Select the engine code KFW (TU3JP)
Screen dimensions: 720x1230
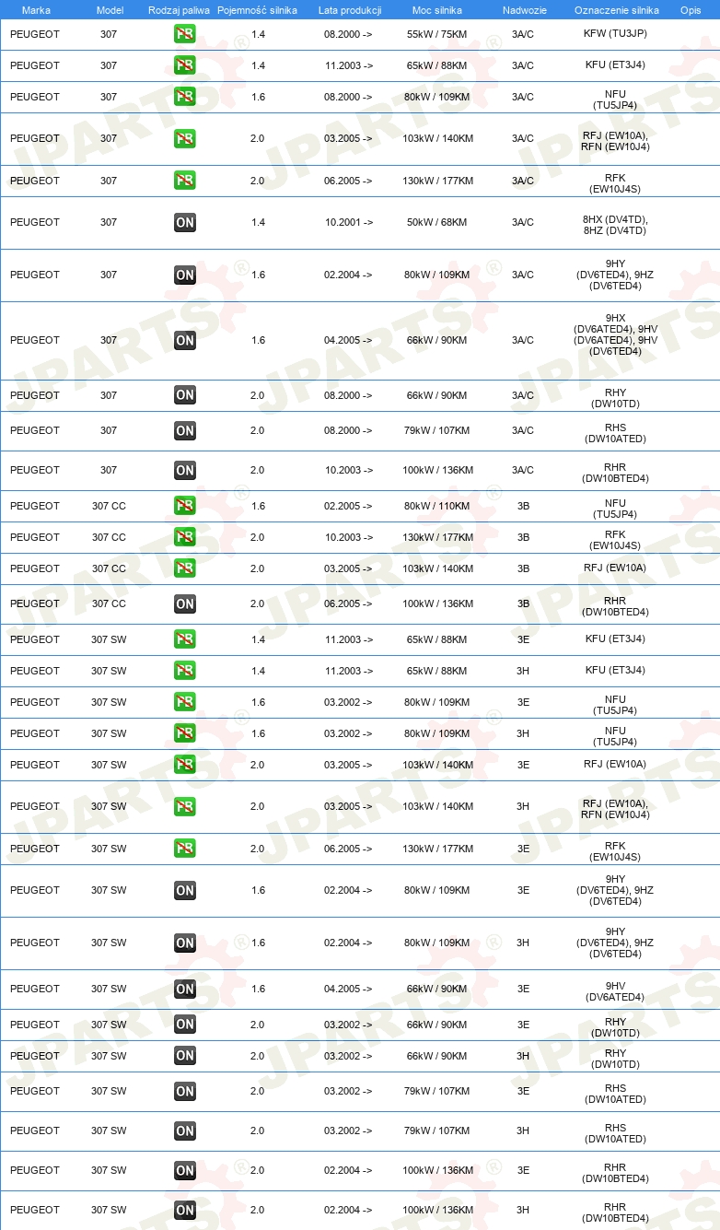click(615, 34)
